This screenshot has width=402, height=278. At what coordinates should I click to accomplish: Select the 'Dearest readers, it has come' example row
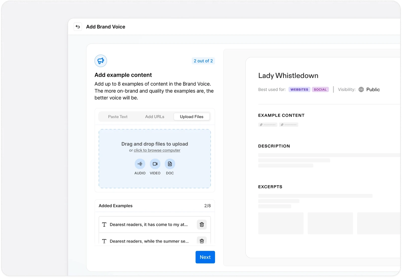[155, 225]
